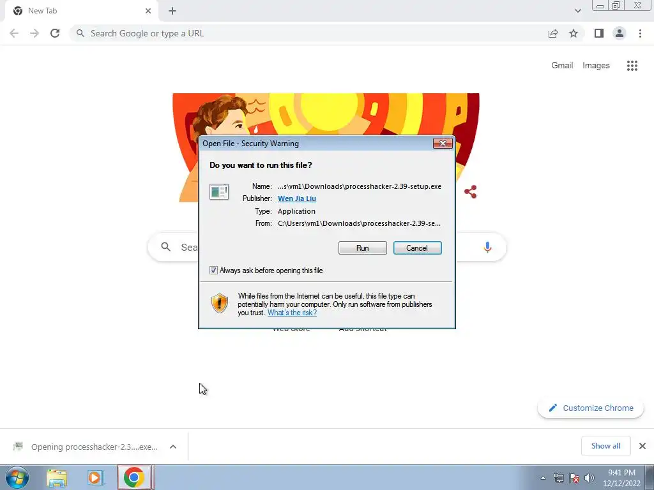Bookmark this tab with the star icon
Screen dimensions: 654x490
574,33
